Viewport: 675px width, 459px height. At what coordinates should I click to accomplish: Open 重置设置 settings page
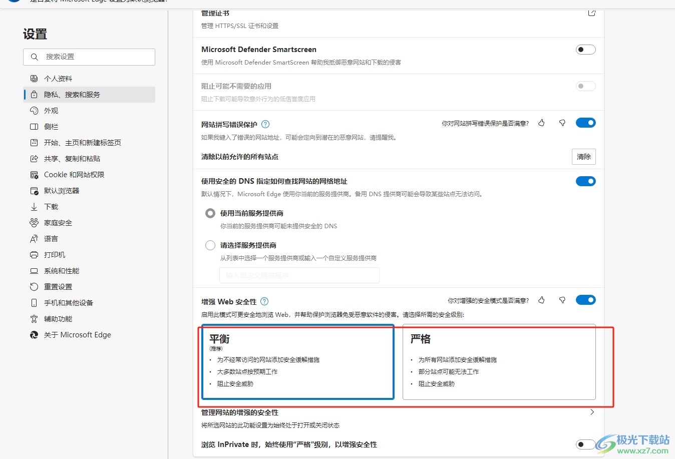click(89, 287)
